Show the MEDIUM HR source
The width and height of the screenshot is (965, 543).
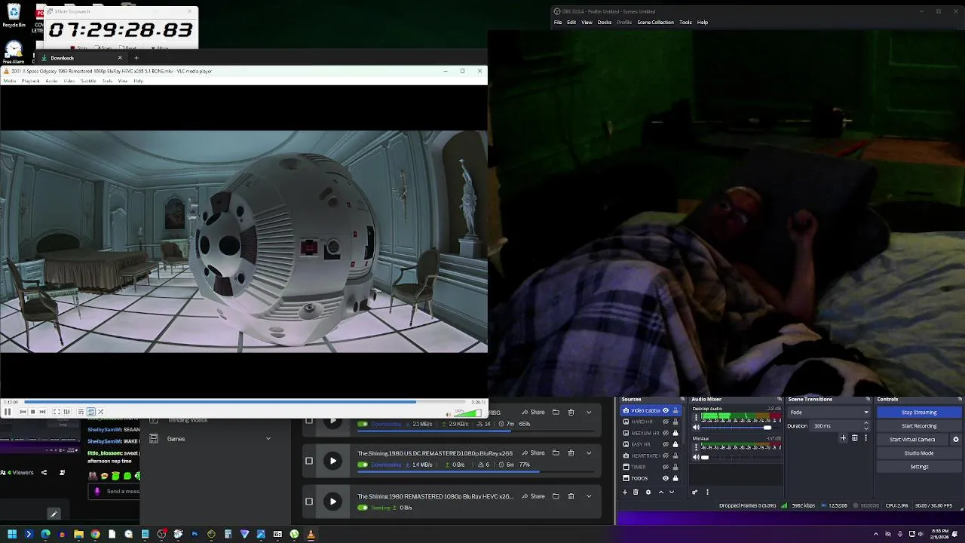(666, 433)
